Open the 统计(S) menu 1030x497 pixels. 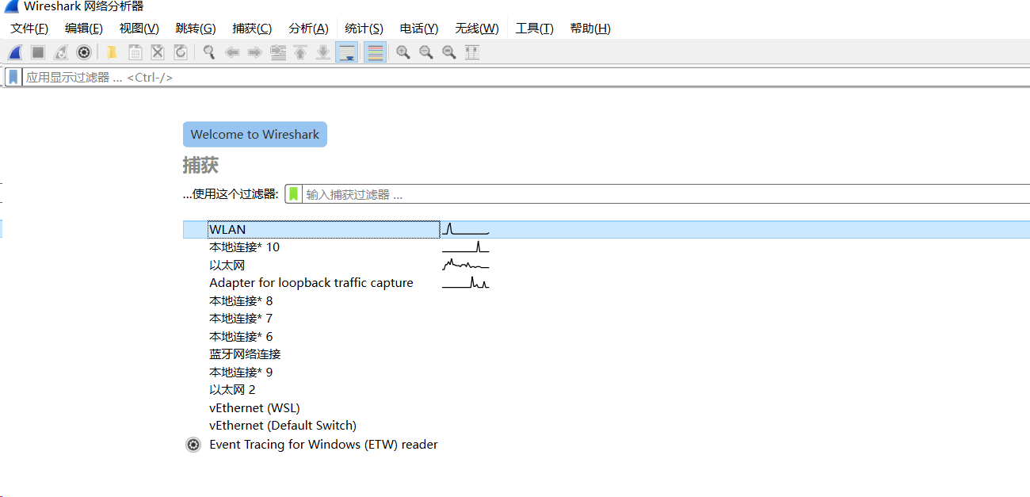click(x=364, y=29)
